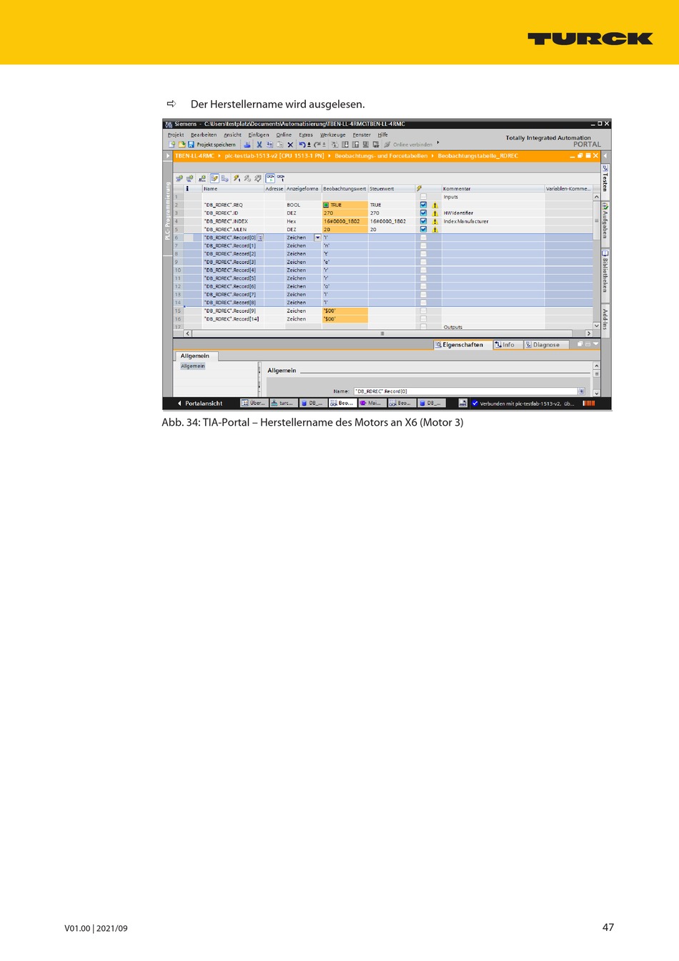Click the Name input field in properties
The height and width of the screenshot is (961, 679).
point(465,391)
